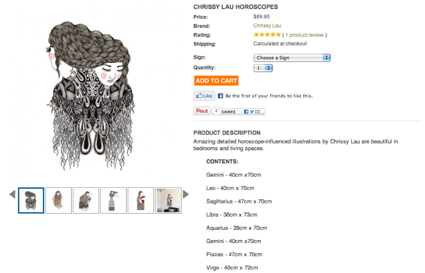Select the fifth thumbnail with red accent

(141, 200)
